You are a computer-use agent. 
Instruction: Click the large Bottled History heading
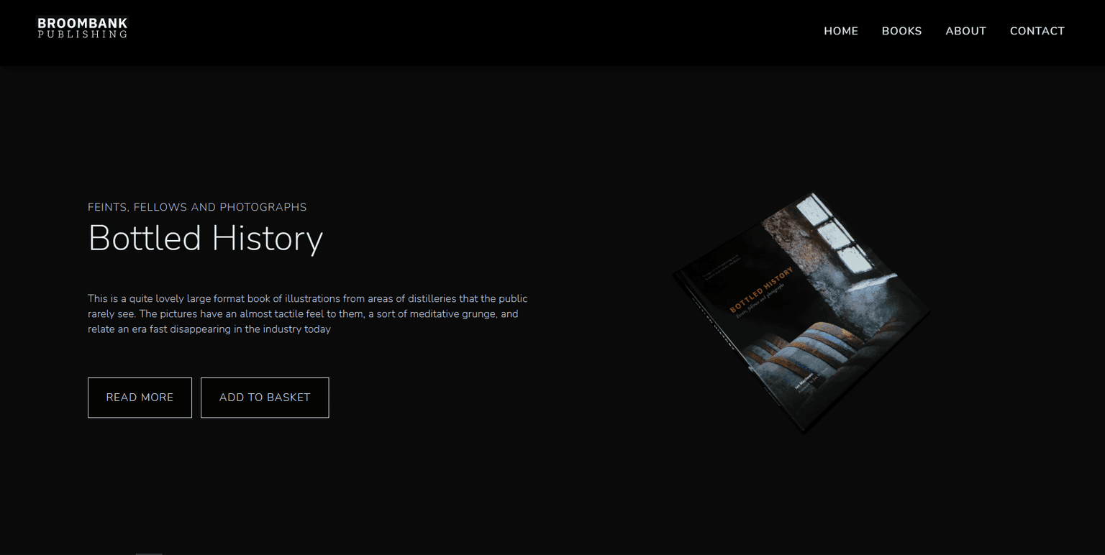(x=205, y=238)
